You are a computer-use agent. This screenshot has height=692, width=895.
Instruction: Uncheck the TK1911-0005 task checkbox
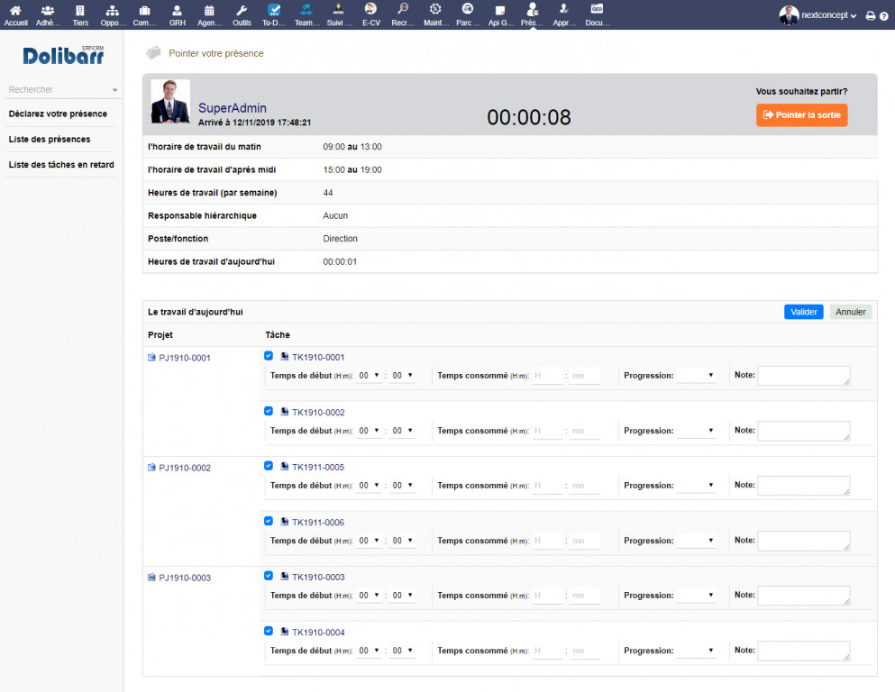tap(269, 466)
